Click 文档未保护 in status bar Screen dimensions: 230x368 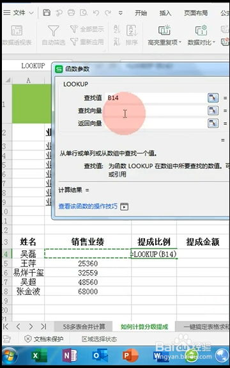click(44, 339)
